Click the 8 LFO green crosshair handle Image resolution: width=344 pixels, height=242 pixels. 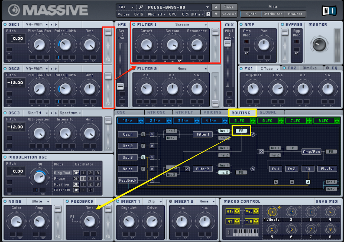click(x=337, y=121)
